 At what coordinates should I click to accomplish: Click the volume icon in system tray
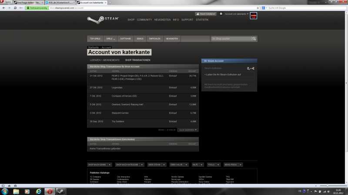pyautogui.click(x=329, y=192)
